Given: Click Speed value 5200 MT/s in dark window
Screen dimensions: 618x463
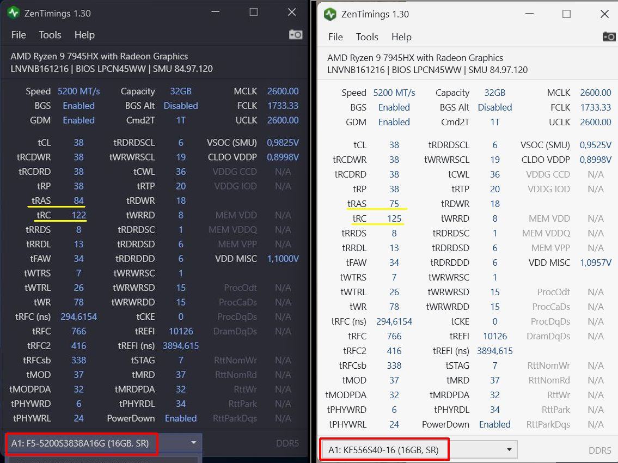Looking at the screenshot, I should (78, 91).
